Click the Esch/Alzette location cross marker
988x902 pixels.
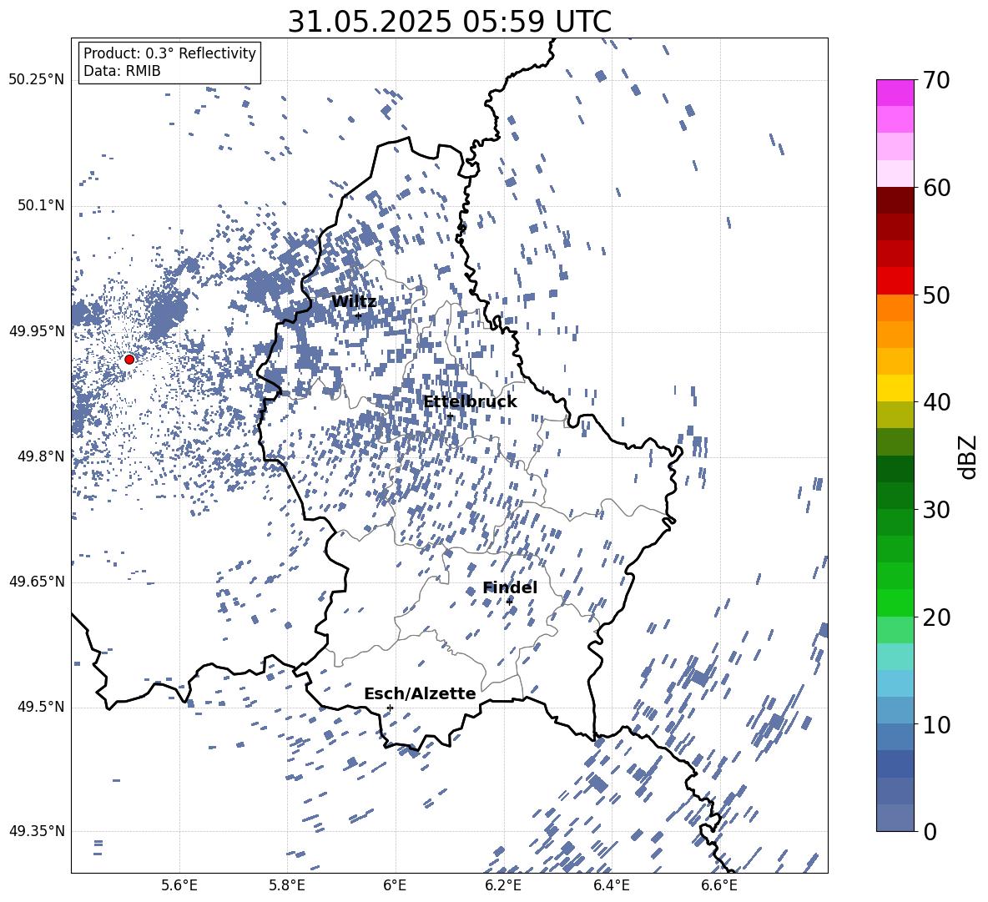(390, 708)
